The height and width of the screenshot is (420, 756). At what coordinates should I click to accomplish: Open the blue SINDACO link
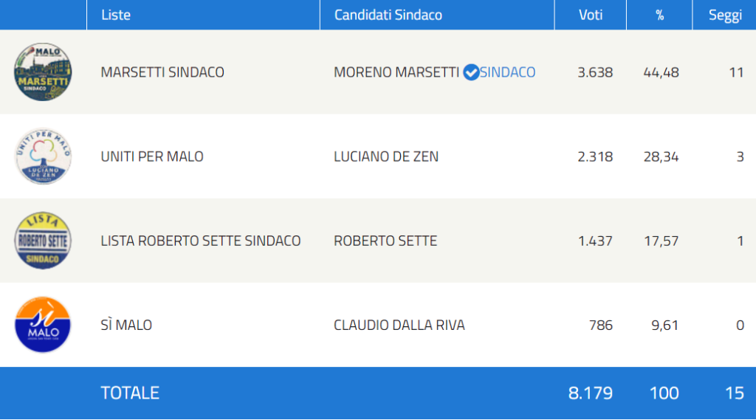(x=507, y=72)
